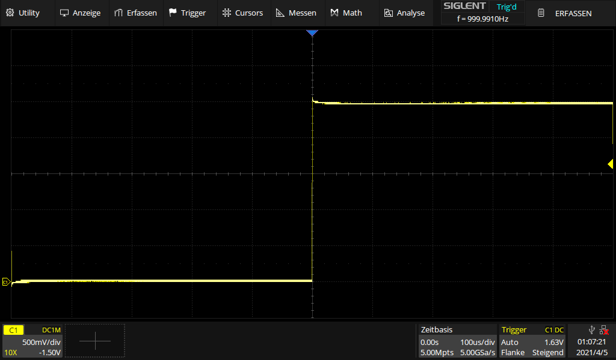The height and width of the screenshot is (360, 616).
Task: Click the 01:07:21 clock time
Action: coord(591,341)
